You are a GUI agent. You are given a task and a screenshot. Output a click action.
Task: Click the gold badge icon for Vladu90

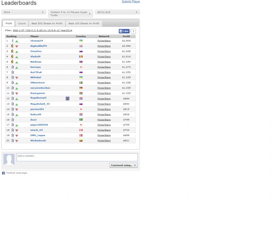[x=12, y=56]
